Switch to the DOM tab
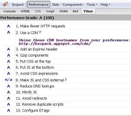 [x=64, y=11]
